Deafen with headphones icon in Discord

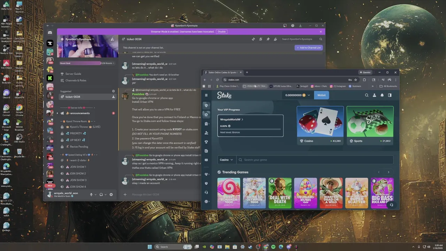tap(101, 195)
